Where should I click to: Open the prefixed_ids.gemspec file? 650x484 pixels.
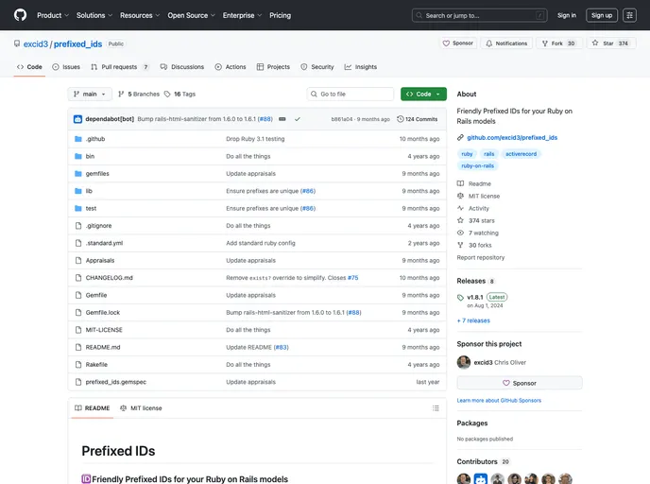(x=116, y=382)
